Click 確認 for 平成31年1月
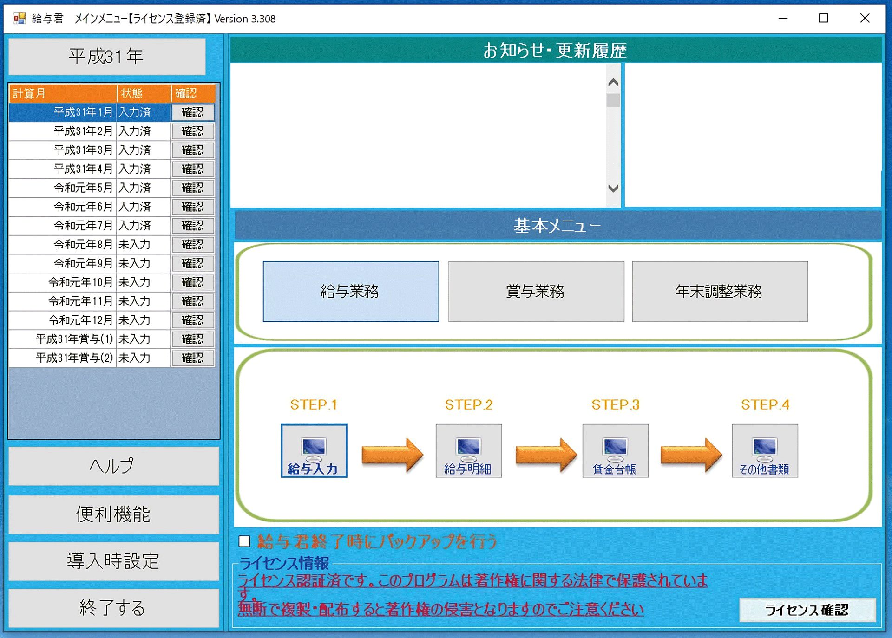The height and width of the screenshot is (638, 892). pyautogui.click(x=192, y=112)
